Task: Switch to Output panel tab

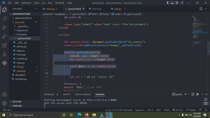Action: [67, 94]
